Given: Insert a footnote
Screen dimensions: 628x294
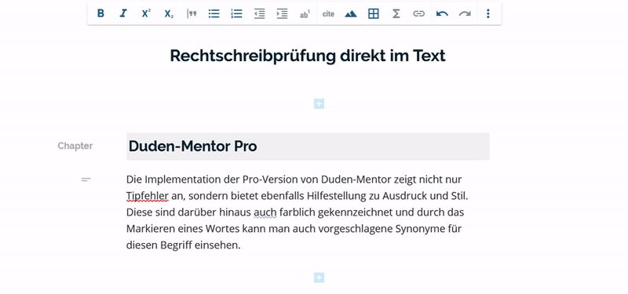Looking at the screenshot, I should click(x=305, y=13).
